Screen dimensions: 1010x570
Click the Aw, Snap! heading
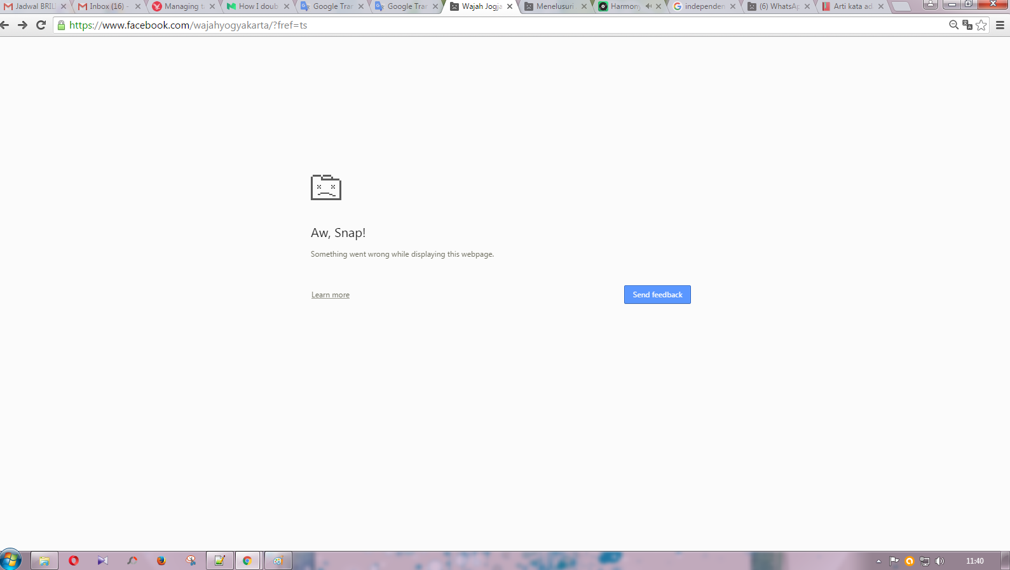[338, 233]
